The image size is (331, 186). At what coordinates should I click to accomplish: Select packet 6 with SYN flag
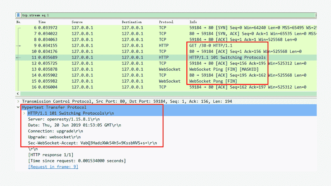tap(166, 28)
